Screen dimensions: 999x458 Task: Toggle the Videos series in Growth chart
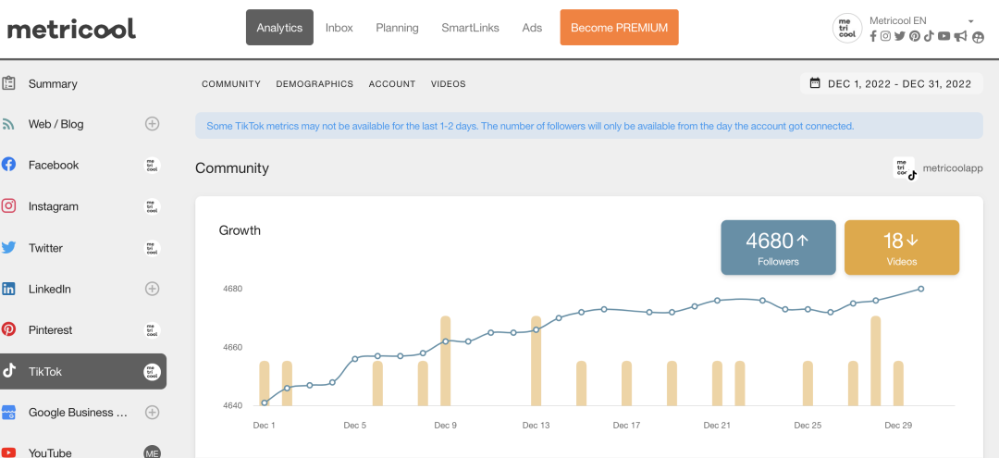click(x=901, y=248)
